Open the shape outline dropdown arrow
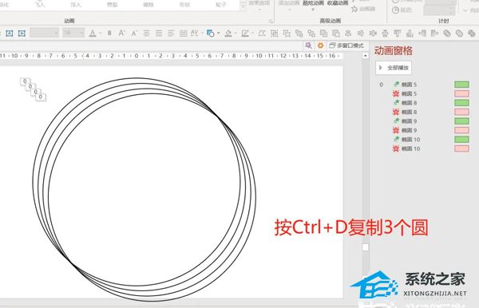The height and width of the screenshot is (308, 479). pos(252,33)
